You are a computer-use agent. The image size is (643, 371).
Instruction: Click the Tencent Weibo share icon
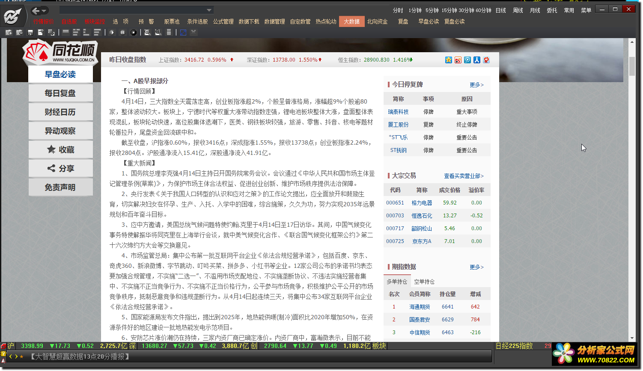tap(467, 60)
